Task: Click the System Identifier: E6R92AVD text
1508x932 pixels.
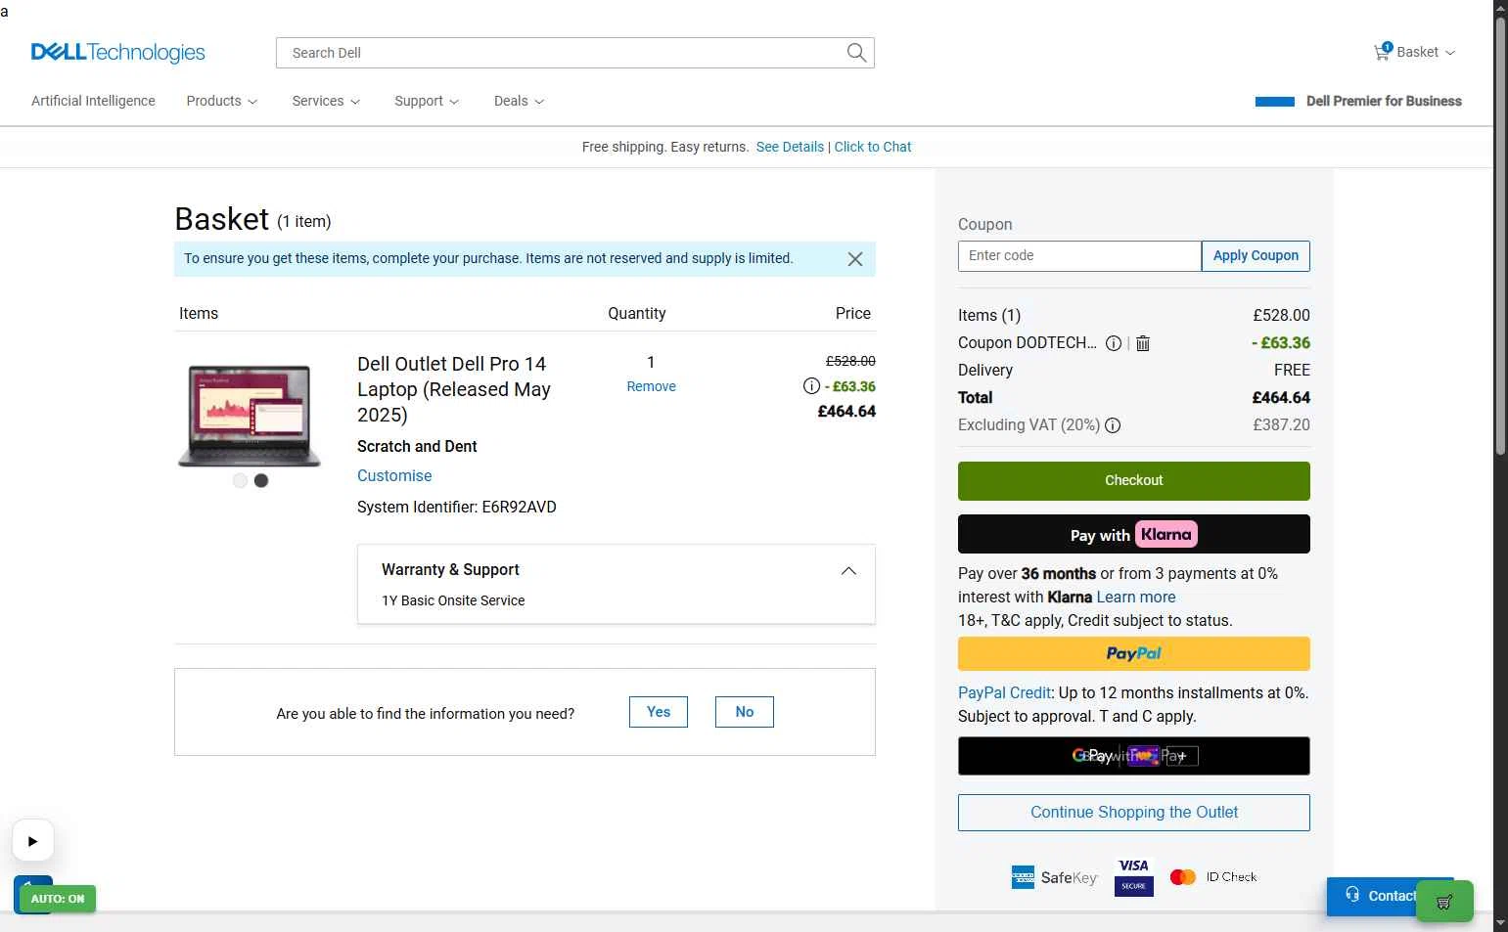Action: [457, 508]
